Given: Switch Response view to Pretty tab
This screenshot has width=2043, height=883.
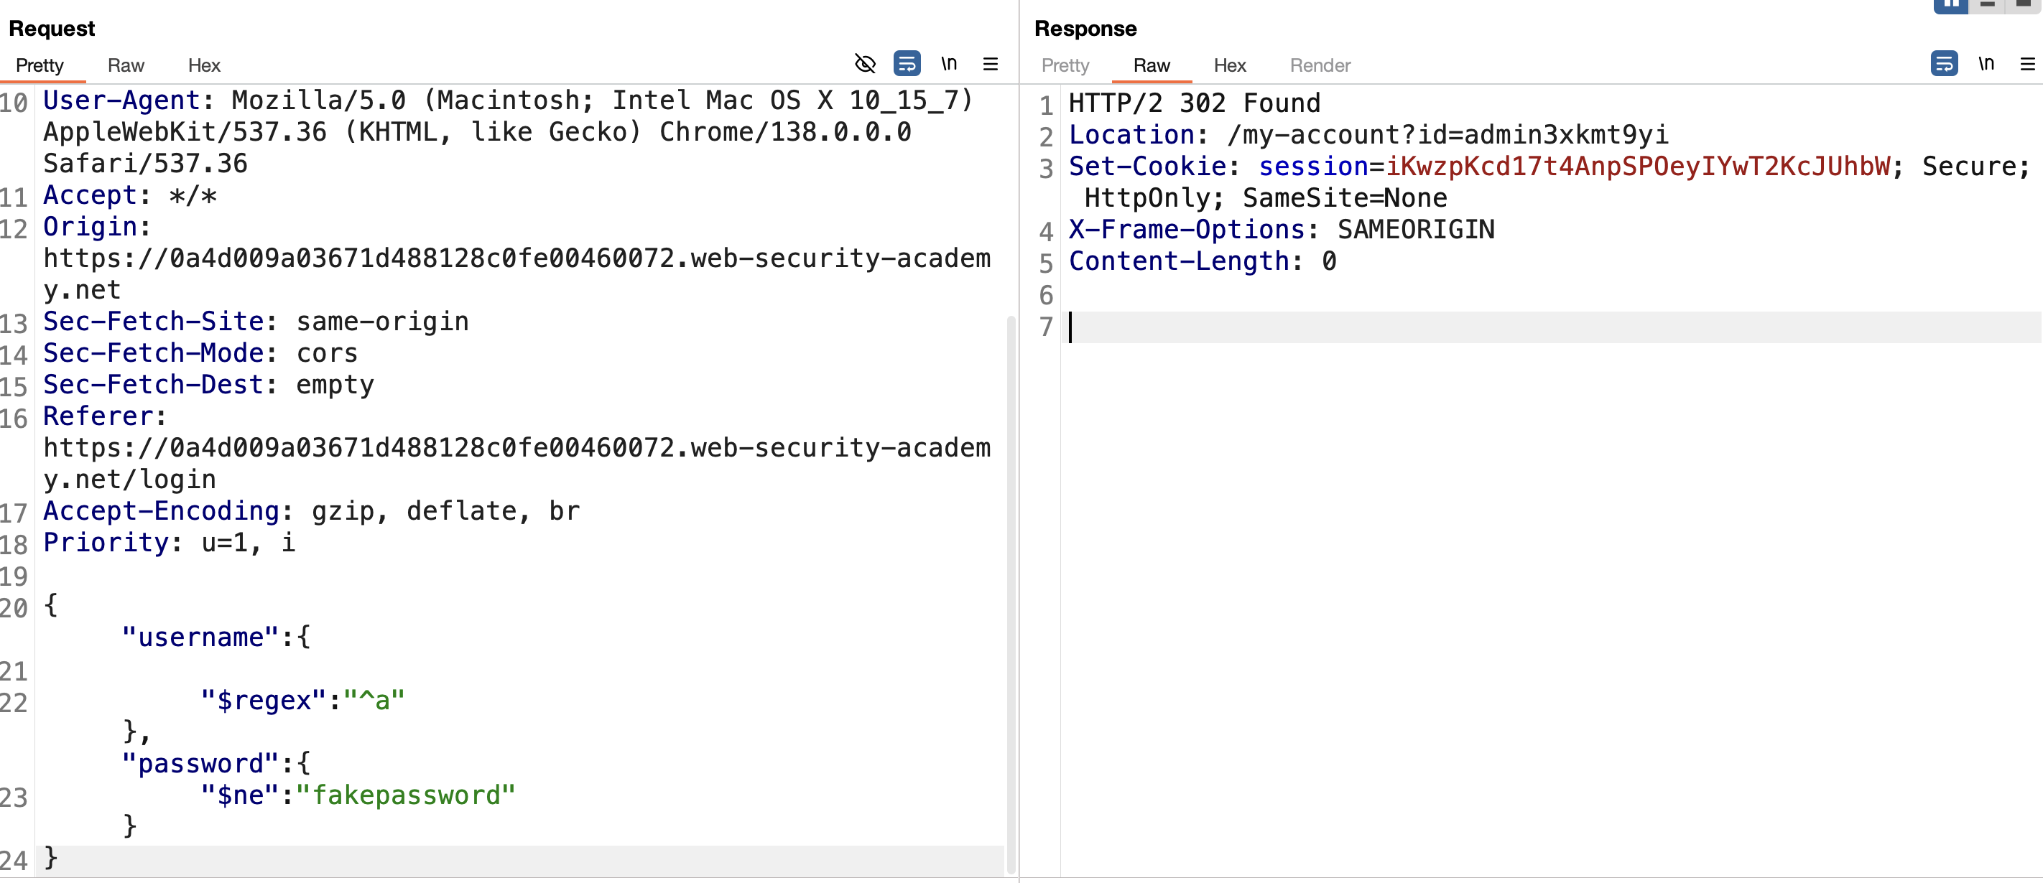Looking at the screenshot, I should point(1065,65).
